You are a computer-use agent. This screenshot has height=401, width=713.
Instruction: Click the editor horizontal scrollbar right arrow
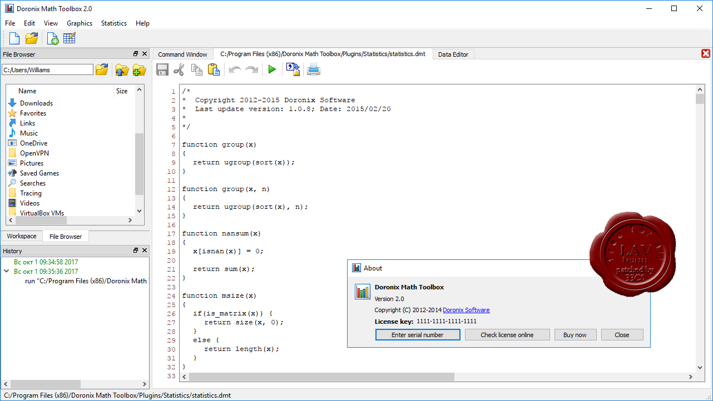pos(691,377)
